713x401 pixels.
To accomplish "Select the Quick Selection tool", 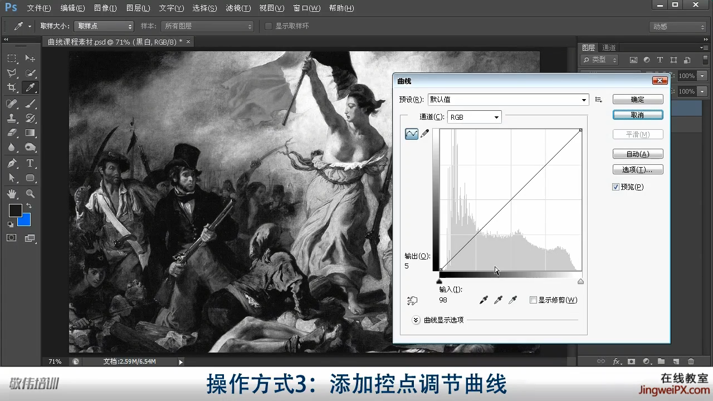I will tap(30, 73).
